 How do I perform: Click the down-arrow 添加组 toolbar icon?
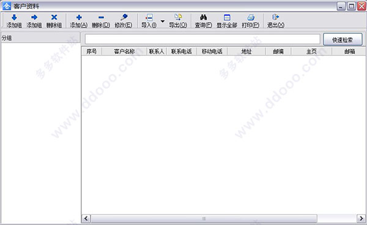point(14,17)
